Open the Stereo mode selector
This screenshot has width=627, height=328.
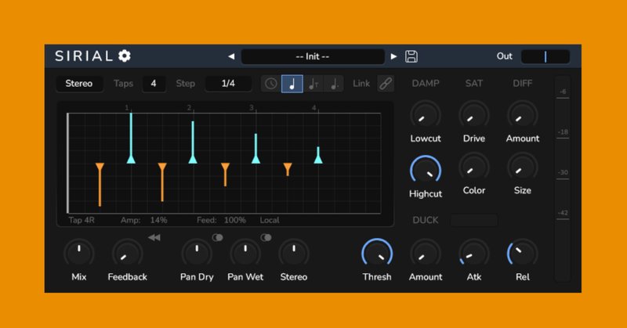pos(79,84)
